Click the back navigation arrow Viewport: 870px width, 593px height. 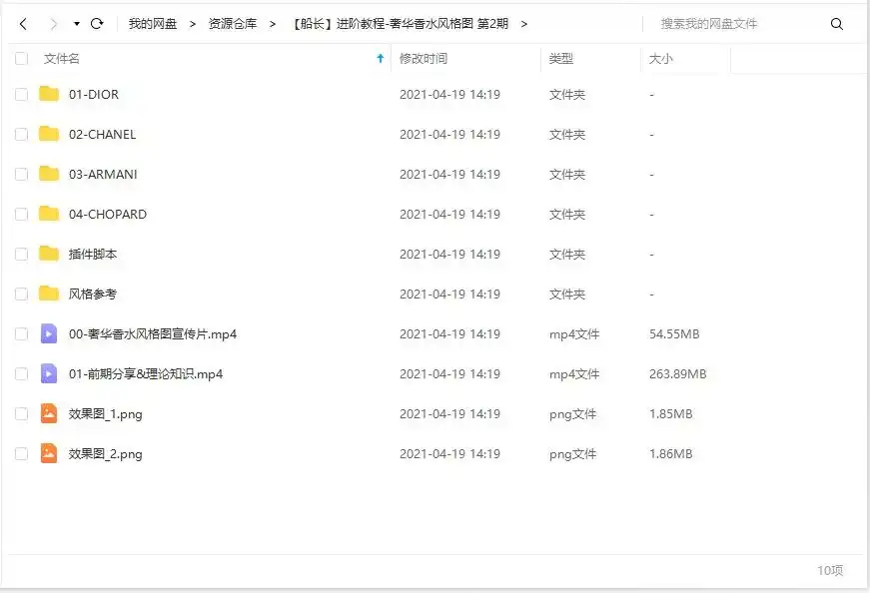tap(22, 22)
